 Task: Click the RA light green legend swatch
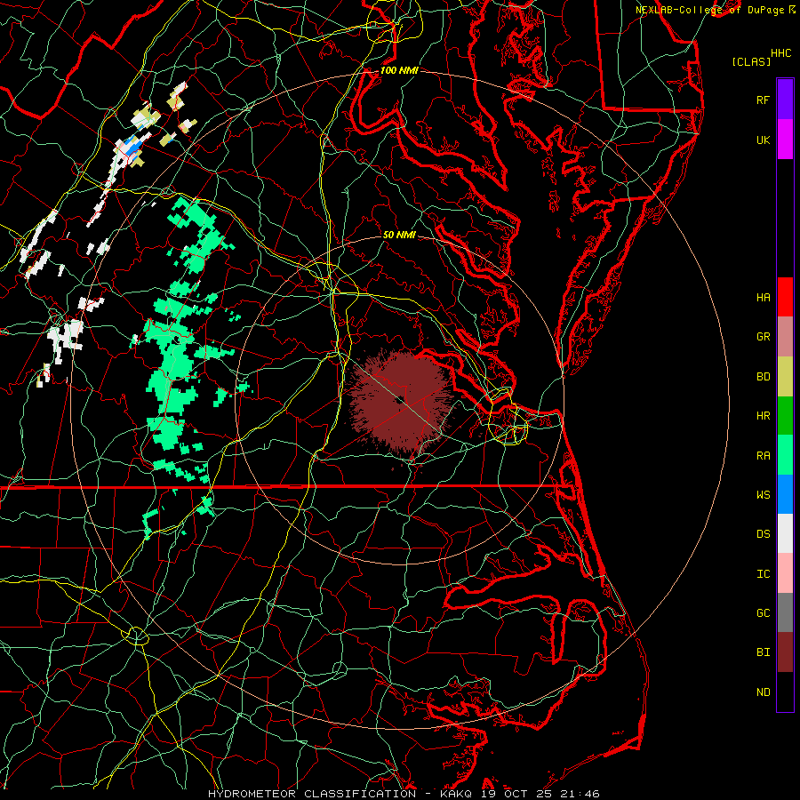click(785, 455)
